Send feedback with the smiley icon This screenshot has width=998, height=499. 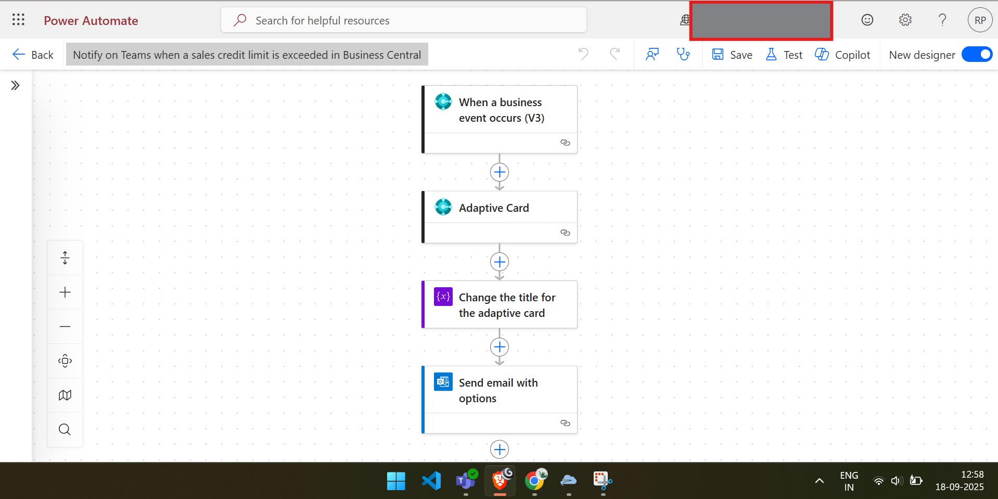tap(867, 20)
